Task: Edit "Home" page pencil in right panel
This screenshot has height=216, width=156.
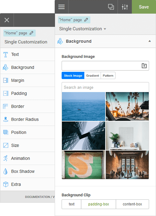Action: [x=86, y=20]
